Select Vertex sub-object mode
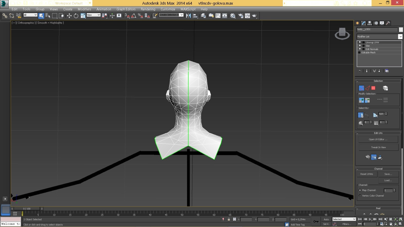This screenshot has width=404, height=227. point(362,88)
